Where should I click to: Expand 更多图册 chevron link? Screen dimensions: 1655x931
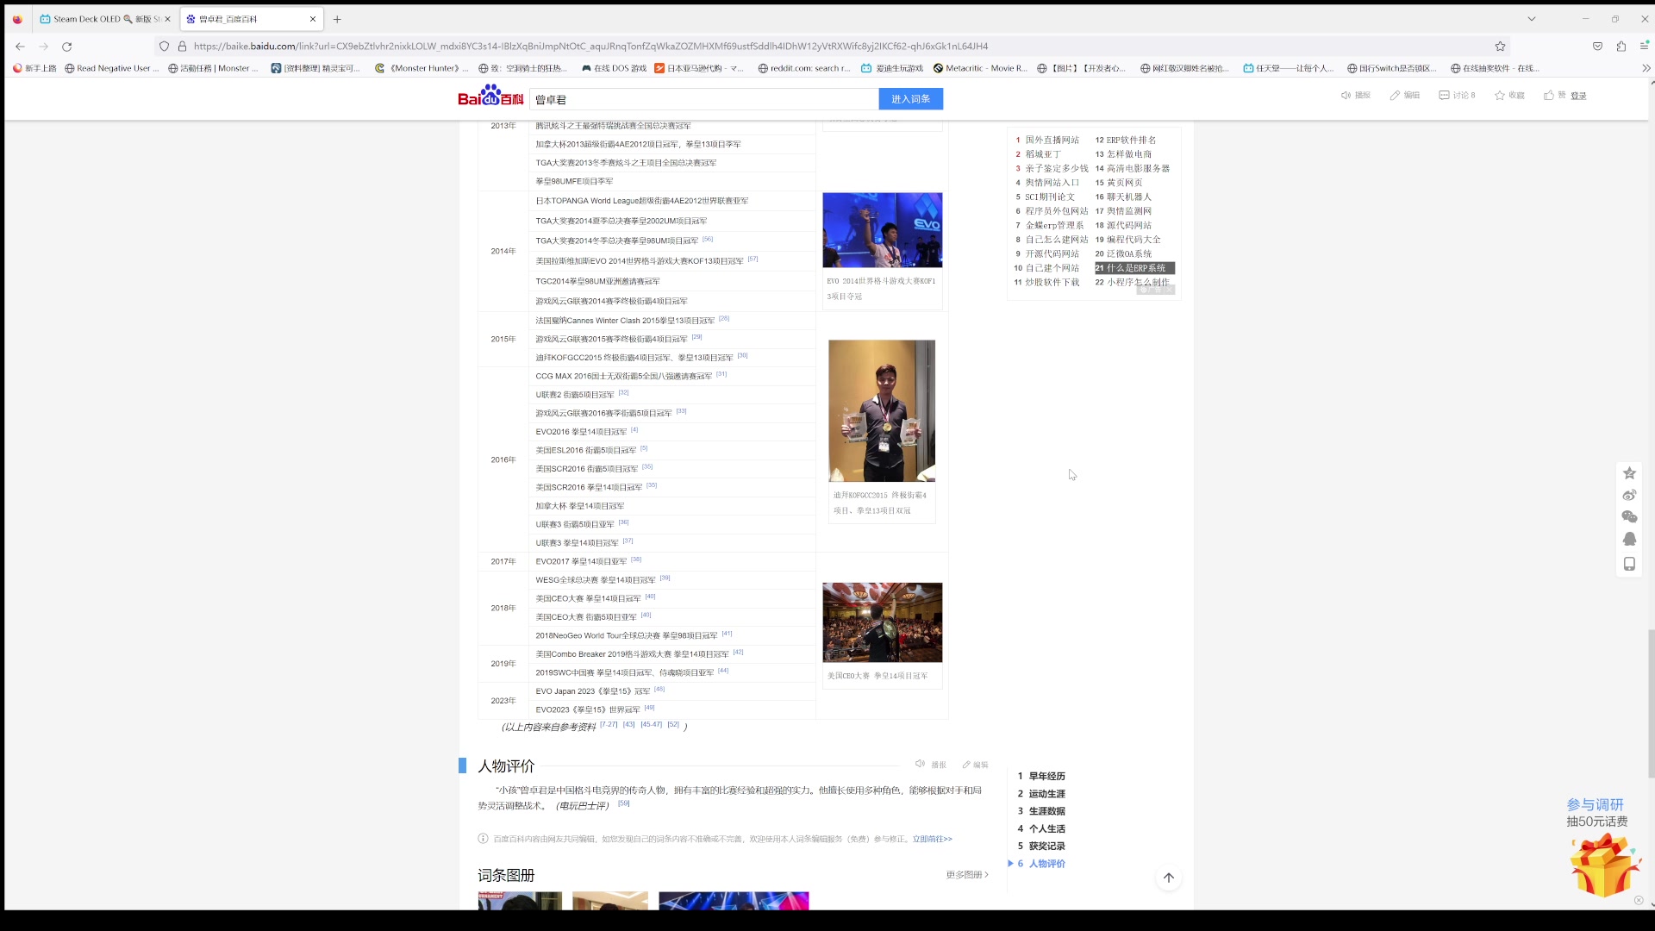967,875
